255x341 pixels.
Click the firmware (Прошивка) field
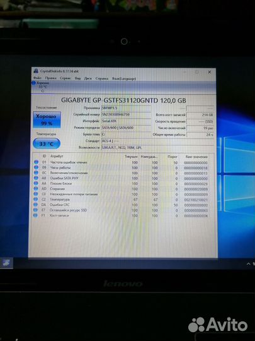126,108
